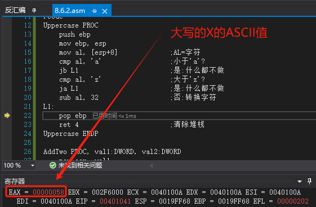This screenshot has height=207, width=316.
Task: Click code line 'push ebp'
Action: pyautogui.click(x=74, y=34)
